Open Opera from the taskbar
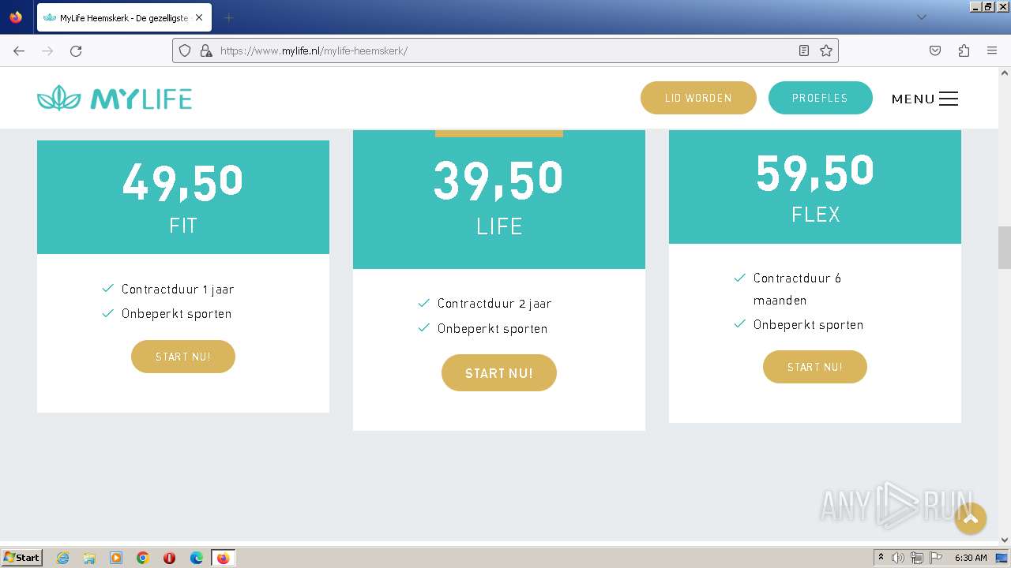Image resolution: width=1011 pixels, height=568 pixels. pos(169,558)
